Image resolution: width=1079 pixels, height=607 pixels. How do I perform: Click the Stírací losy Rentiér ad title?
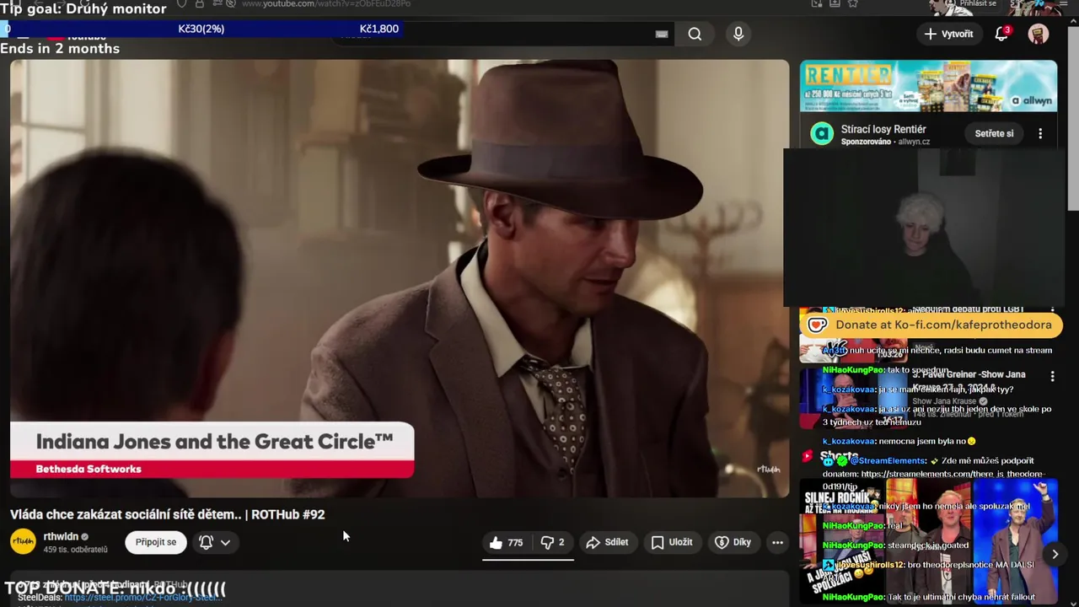(x=883, y=129)
